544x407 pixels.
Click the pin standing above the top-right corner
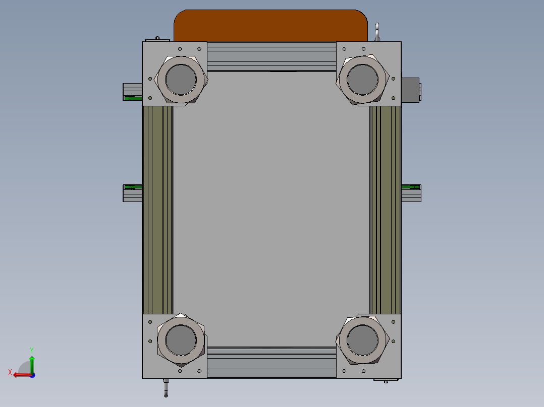tap(377, 32)
